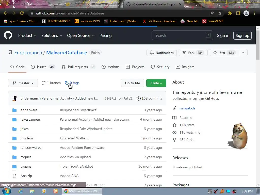The image size is (260, 195).
Task: Expand the Star lists dropdown arrow
Action: [x=243, y=53]
